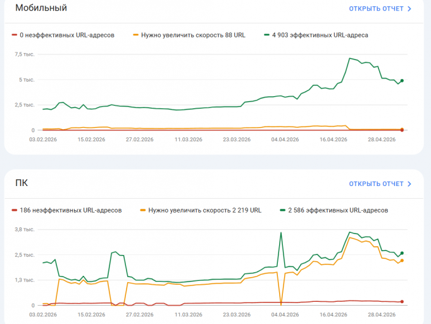The height and width of the screenshot is (324, 431).
Task: Select legend text '2 586 эффективных URL-адресов'
Action: point(338,210)
